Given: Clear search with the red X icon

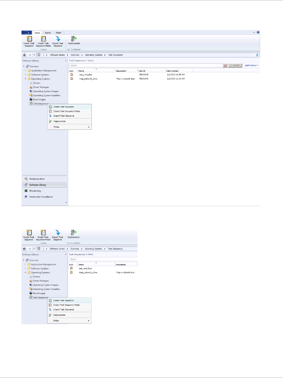Looking at the screenshot, I should point(225,66).
